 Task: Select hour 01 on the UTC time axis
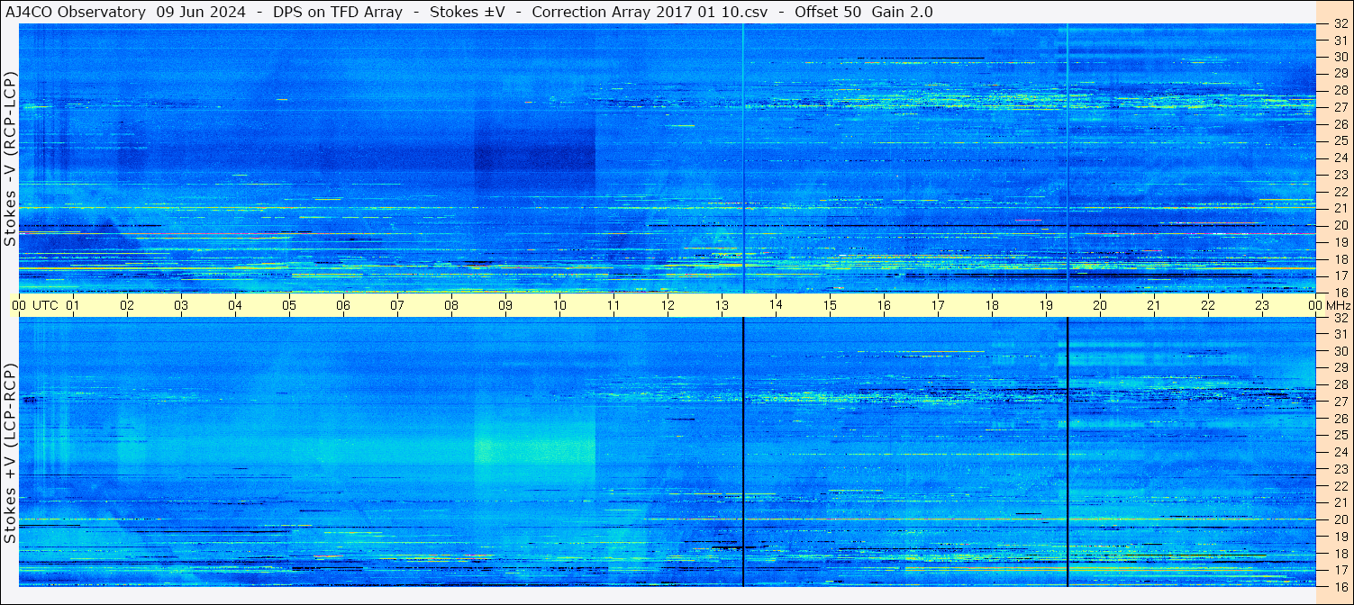point(73,305)
